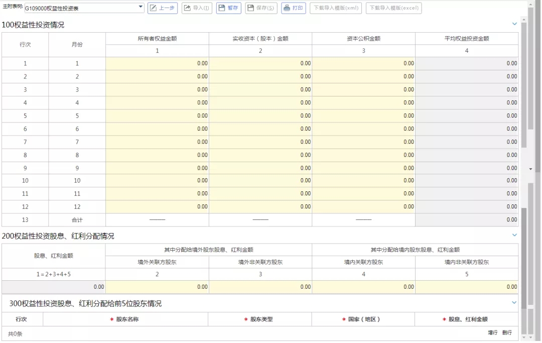Open the 主附表树 form selector dropdown
Viewport: 542px width, 343px height.
tap(141, 8)
